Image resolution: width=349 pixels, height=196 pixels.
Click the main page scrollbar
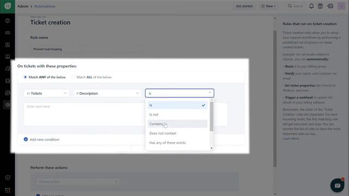[275, 99]
